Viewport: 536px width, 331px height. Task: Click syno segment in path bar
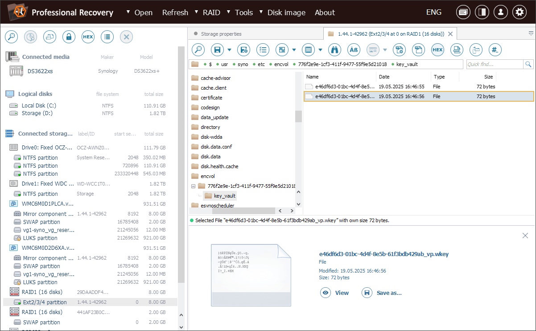pos(243,64)
